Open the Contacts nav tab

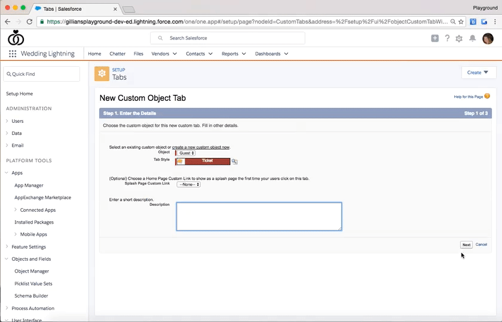(195, 54)
